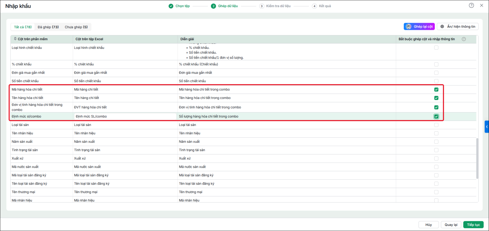Tick required checkbox for Tên nhãn hiệu row
The image size is (489, 231).
[436, 133]
